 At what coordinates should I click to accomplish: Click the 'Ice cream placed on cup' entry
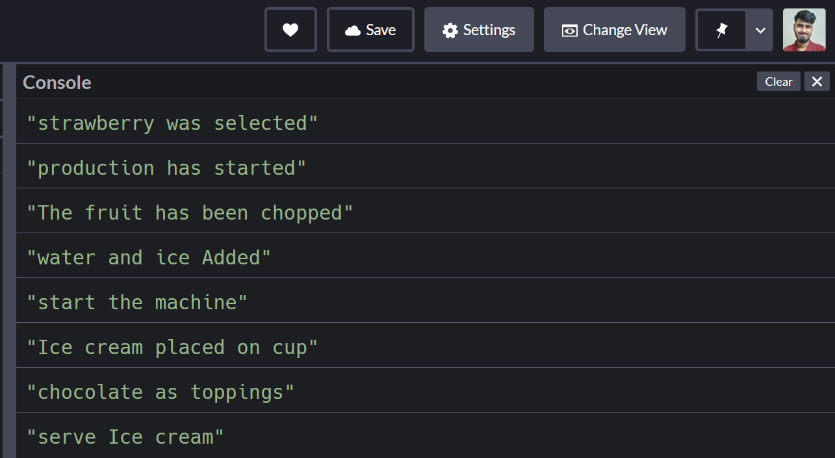[171, 347]
